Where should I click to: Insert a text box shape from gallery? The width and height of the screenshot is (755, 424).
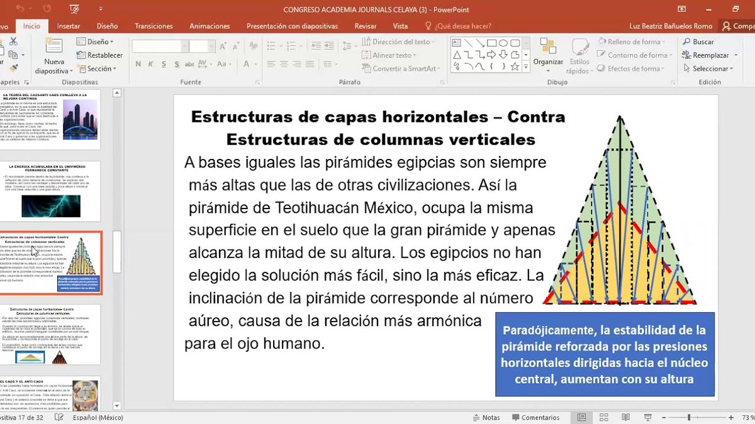pos(457,43)
